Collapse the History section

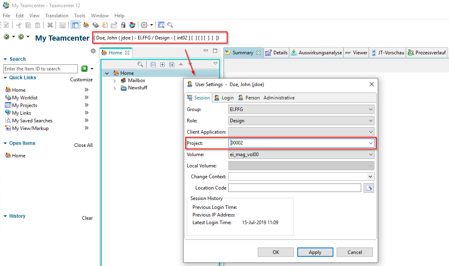6,216
